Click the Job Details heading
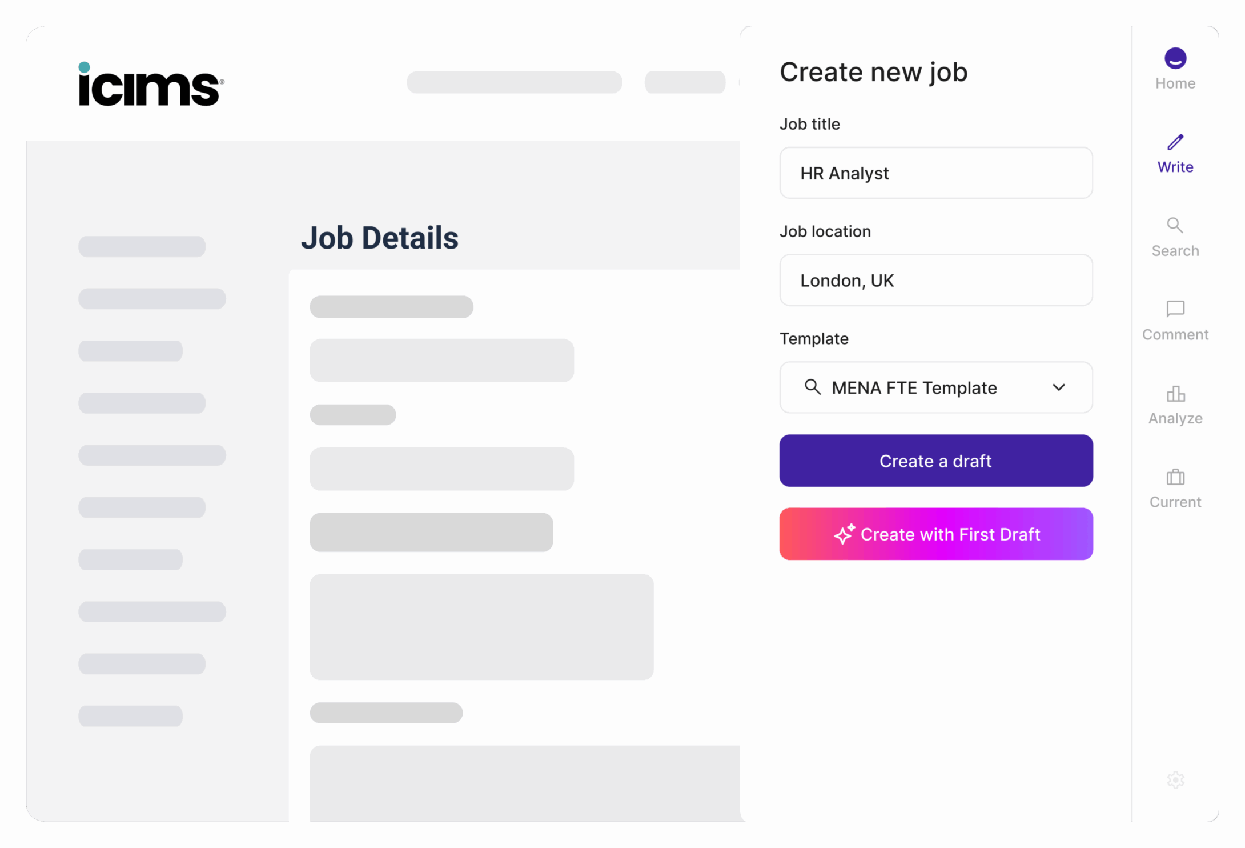 pos(379,238)
